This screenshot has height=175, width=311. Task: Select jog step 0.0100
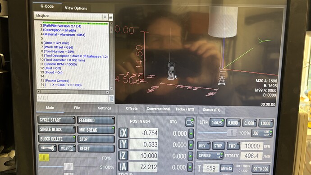click(233, 123)
